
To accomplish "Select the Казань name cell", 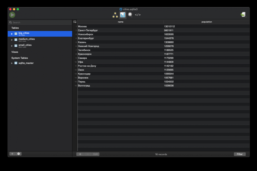I will point(121,42).
